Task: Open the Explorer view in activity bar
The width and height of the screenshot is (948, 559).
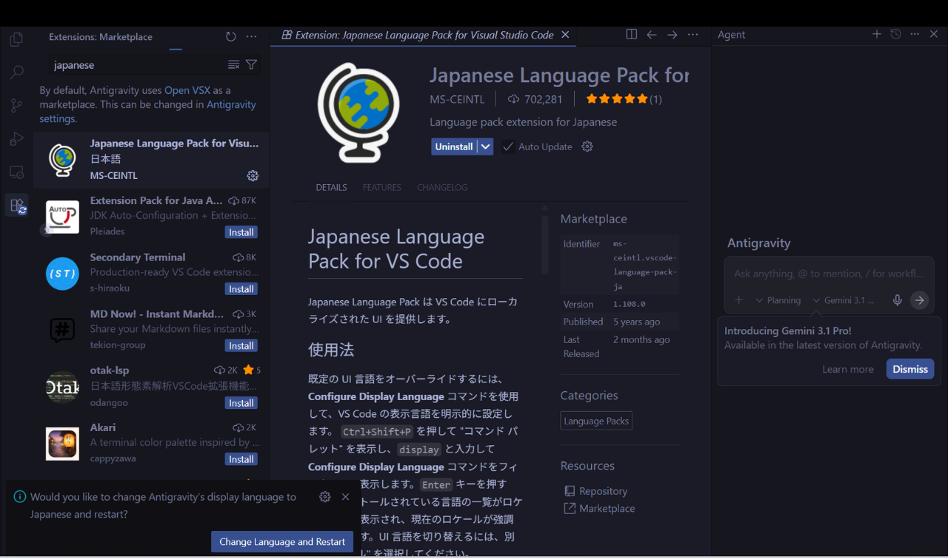Action: click(x=16, y=39)
